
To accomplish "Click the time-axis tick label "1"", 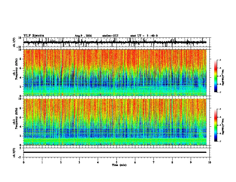I will 42,162.
